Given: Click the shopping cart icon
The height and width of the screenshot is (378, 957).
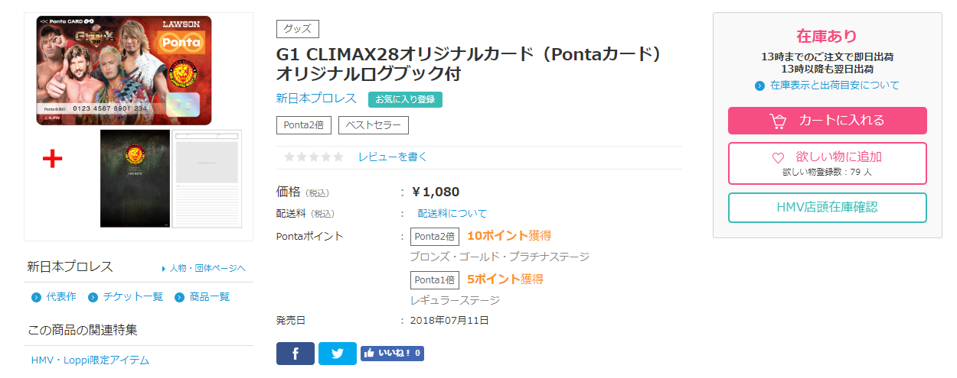Looking at the screenshot, I should (779, 121).
